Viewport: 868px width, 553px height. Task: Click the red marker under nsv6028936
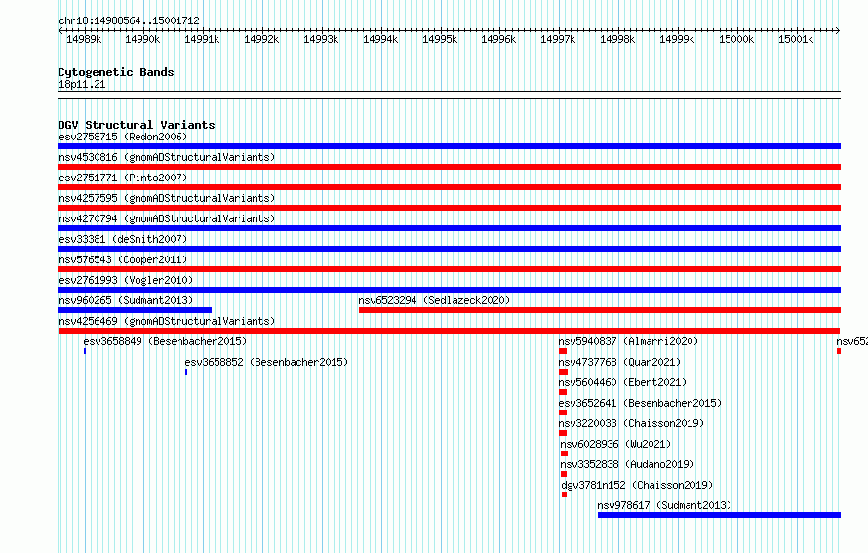point(564,454)
